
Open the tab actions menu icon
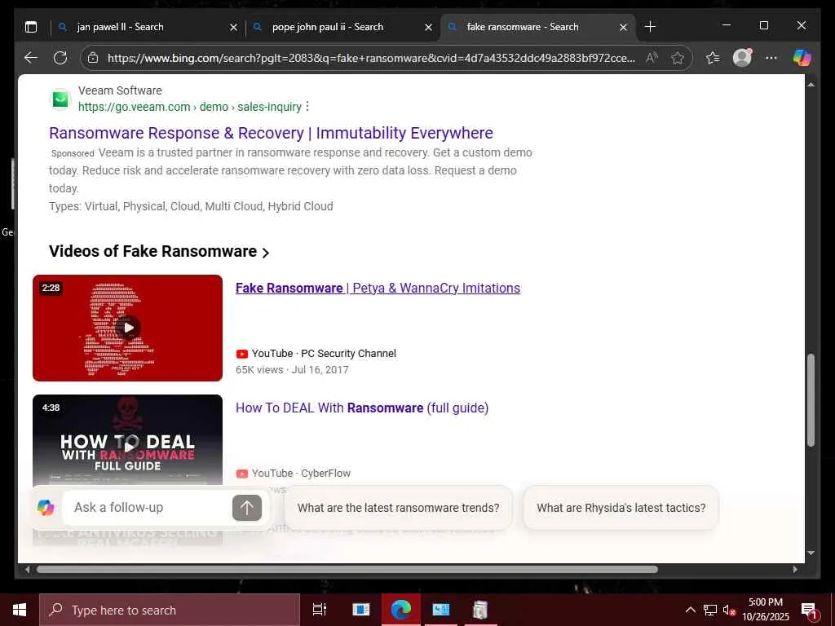(x=31, y=27)
